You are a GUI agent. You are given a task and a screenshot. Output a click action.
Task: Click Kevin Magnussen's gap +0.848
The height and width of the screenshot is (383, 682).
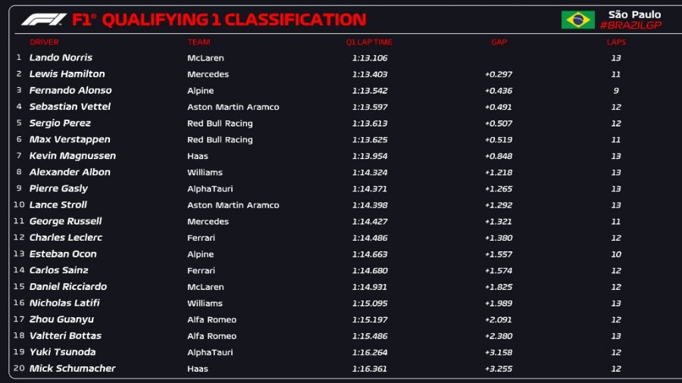pos(499,156)
